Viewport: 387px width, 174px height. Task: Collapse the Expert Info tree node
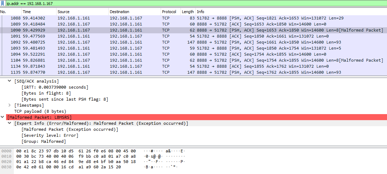tap(9, 123)
